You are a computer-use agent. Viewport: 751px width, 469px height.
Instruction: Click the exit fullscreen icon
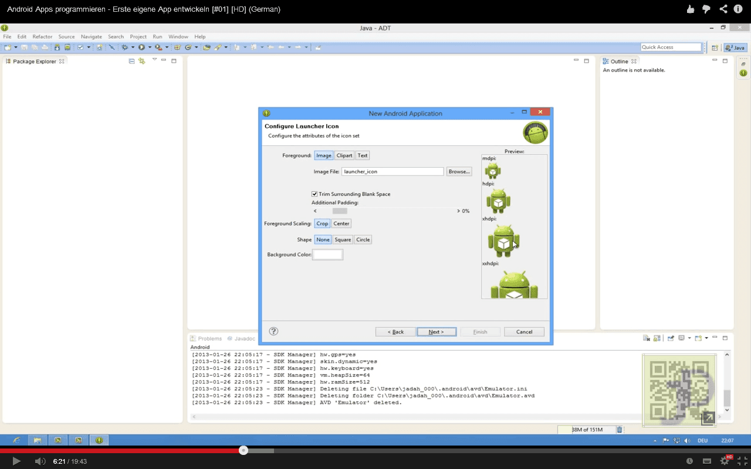pyautogui.click(x=742, y=461)
